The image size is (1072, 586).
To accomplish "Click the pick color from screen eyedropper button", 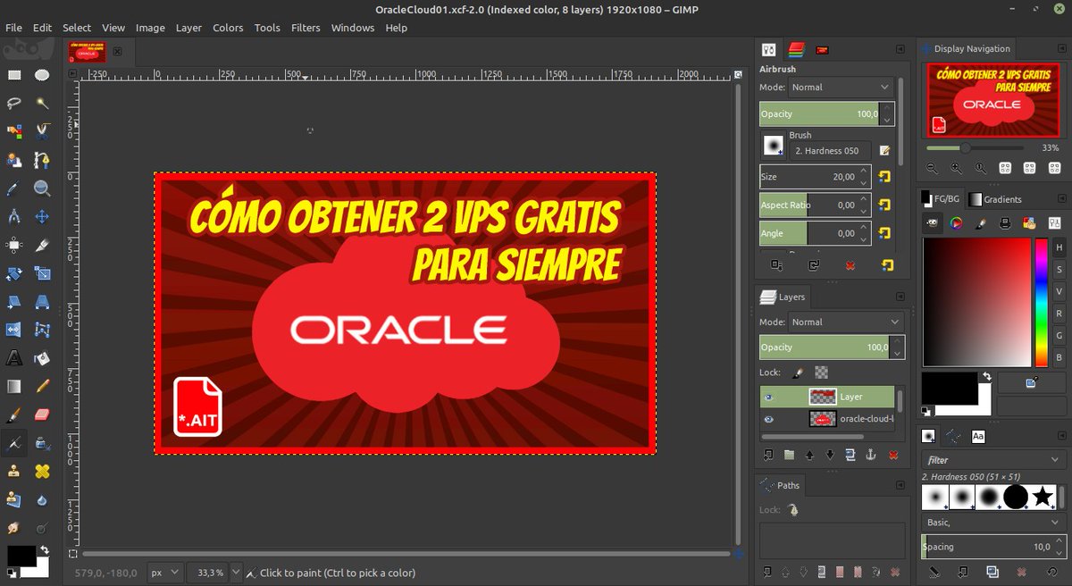I will coord(1031,382).
